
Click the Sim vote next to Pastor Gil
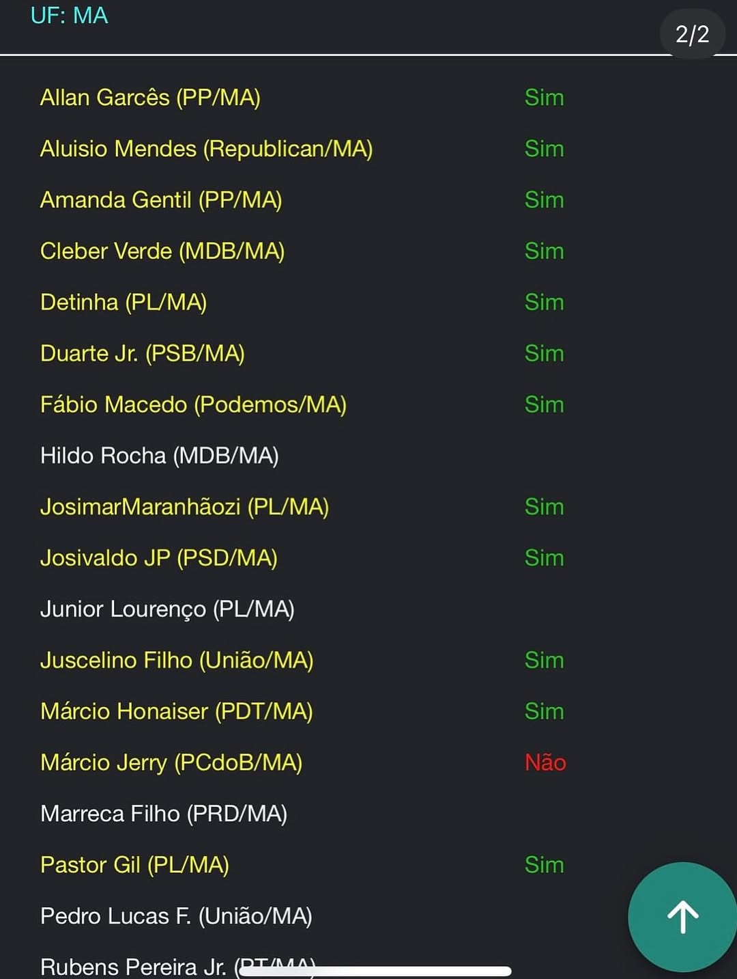544,865
